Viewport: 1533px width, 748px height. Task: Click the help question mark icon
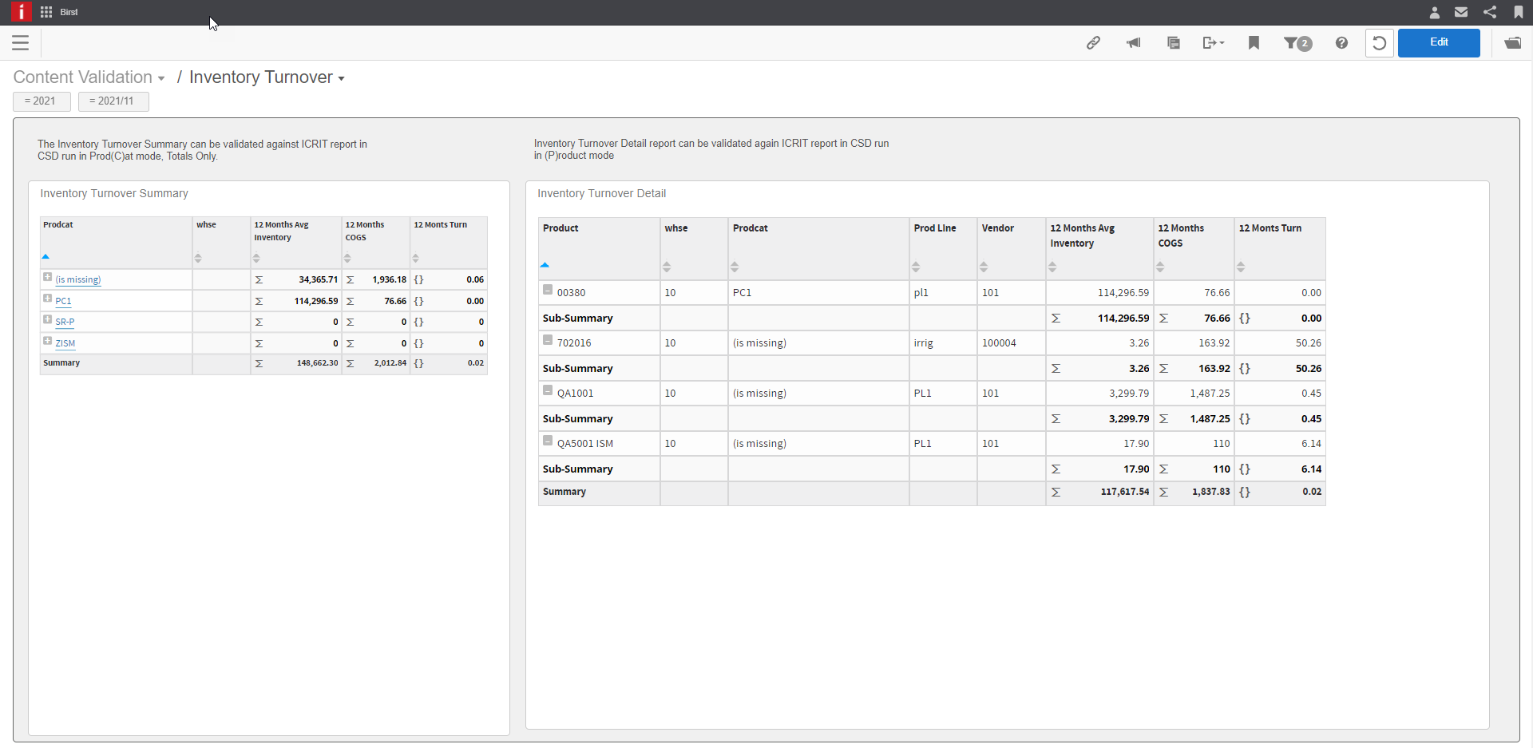point(1341,43)
